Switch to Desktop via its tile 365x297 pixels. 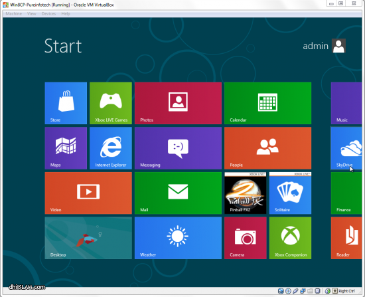(88, 238)
